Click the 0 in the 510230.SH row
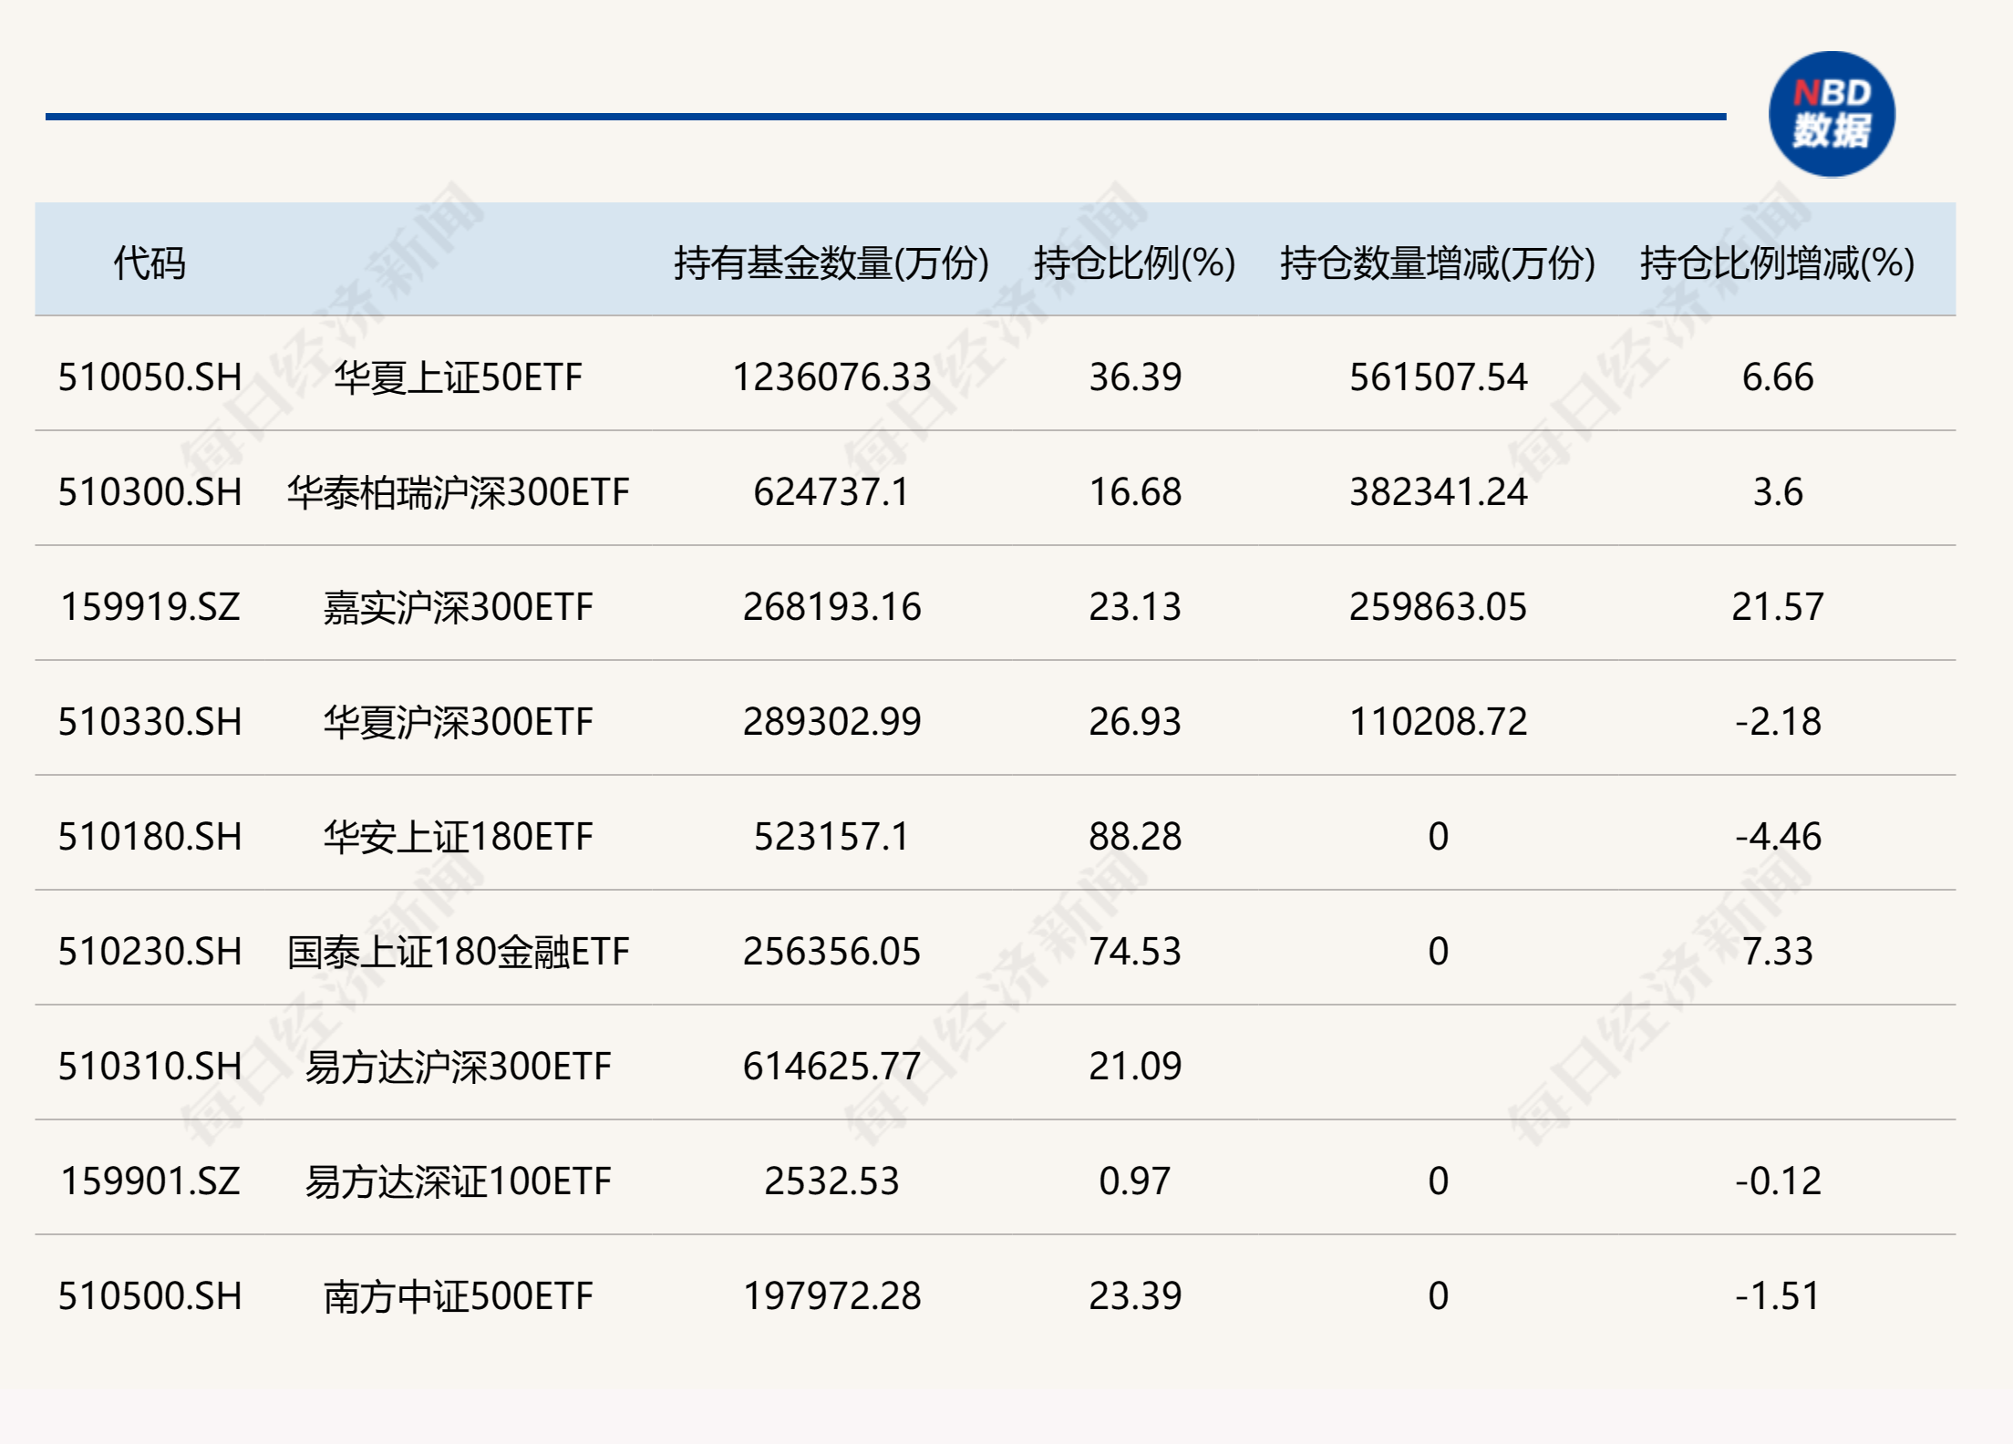The image size is (2013, 1444). tap(1438, 951)
